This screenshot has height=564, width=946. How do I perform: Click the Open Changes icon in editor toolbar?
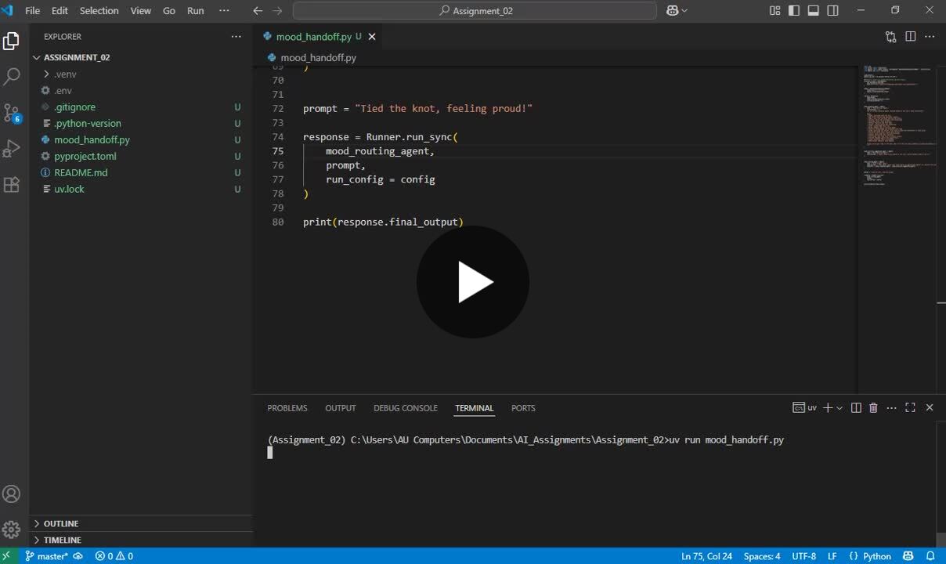point(891,37)
